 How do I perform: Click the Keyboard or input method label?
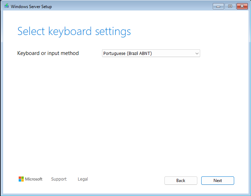[x=48, y=53]
